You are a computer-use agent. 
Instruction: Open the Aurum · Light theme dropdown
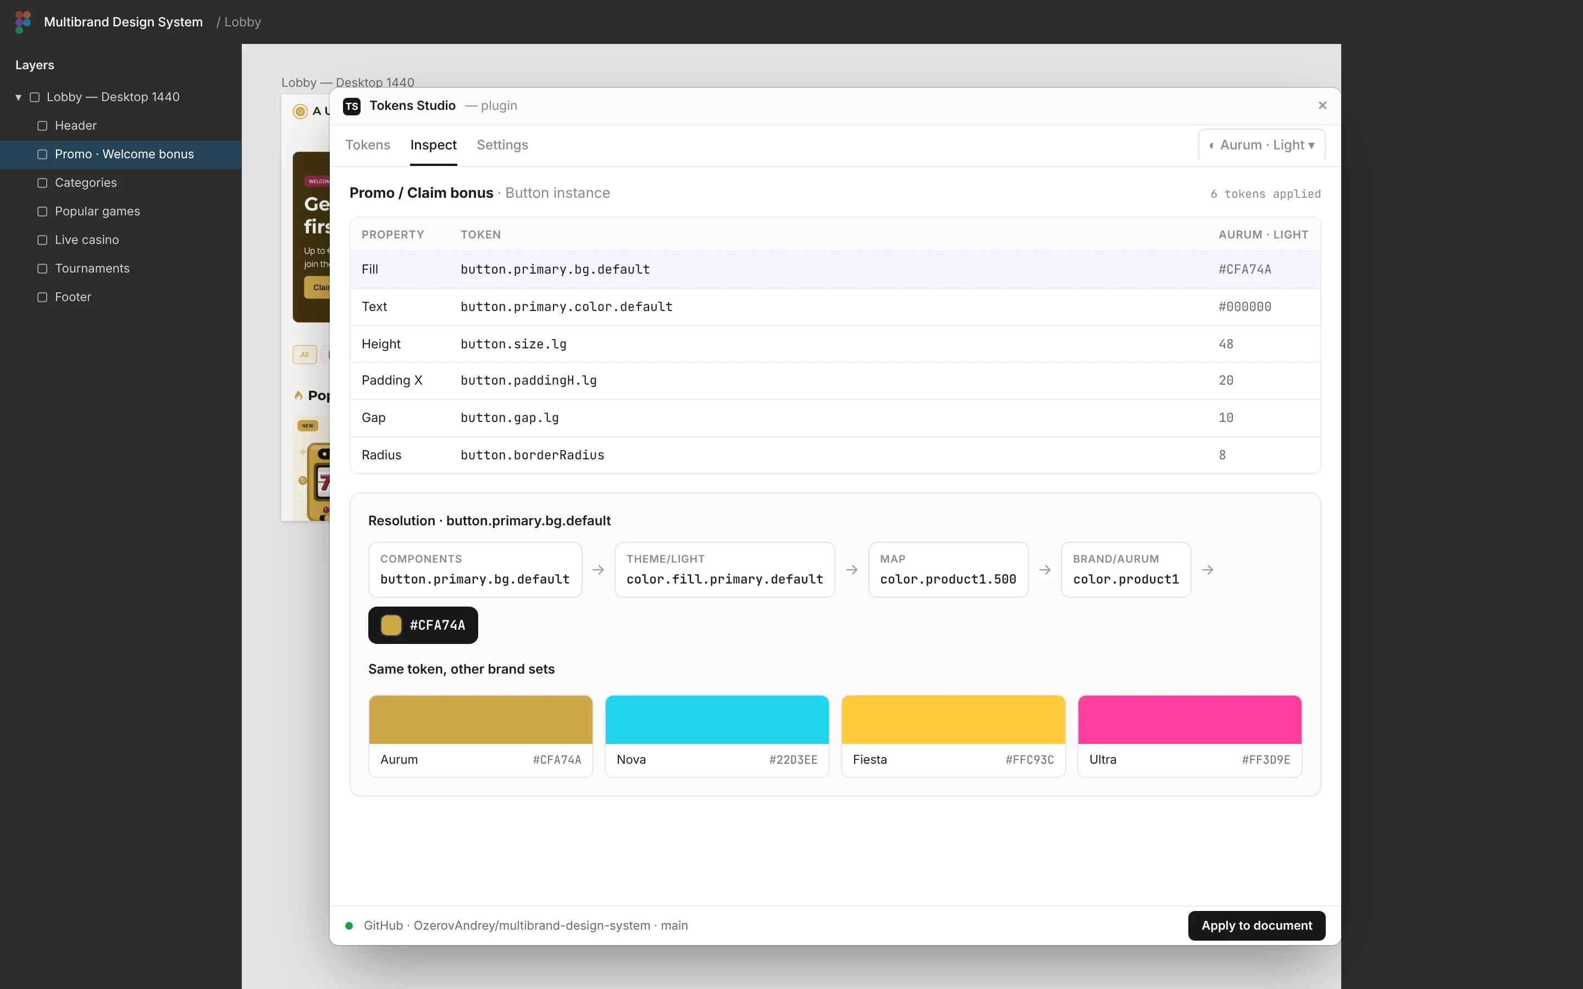(x=1262, y=145)
